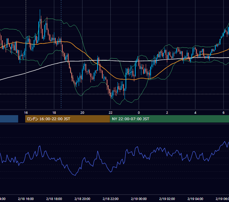Click the '2/19 00:00' date label
The width and height of the screenshot is (229, 202).
pyautogui.click(x=139, y=199)
